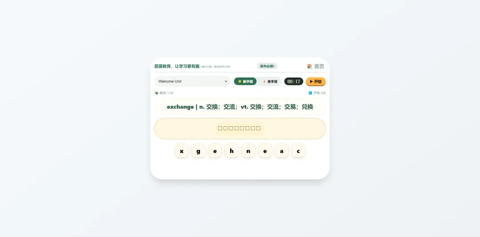The height and width of the screenshot is (237, 480).
Task: Click the 高中必修1 textbook badge
Action: 267,66
